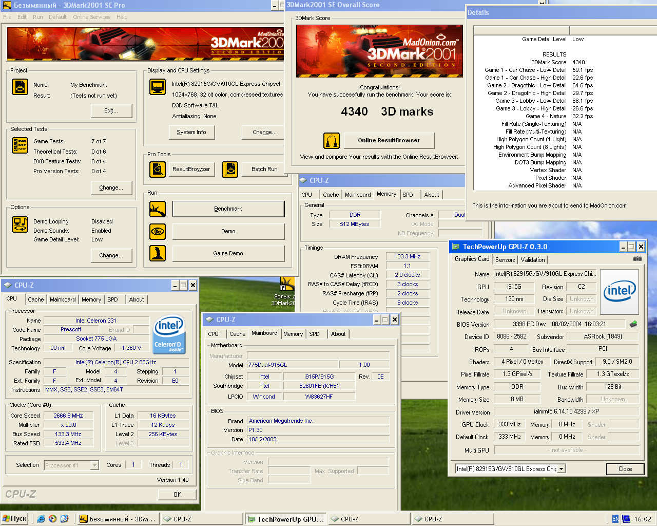Select Cache tab in CPU-Z Mainboard window
Image resolution: width=657 pixels, height=526 pixels.
[237, 334]
